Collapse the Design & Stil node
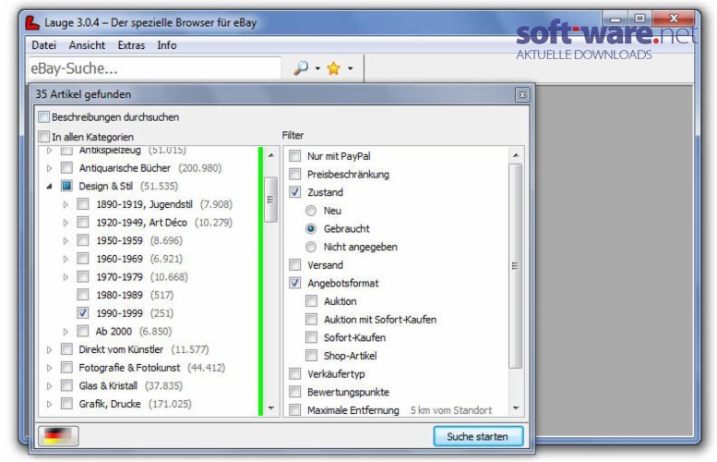This screenshot has width=717, height=462. tap(50, 187)
